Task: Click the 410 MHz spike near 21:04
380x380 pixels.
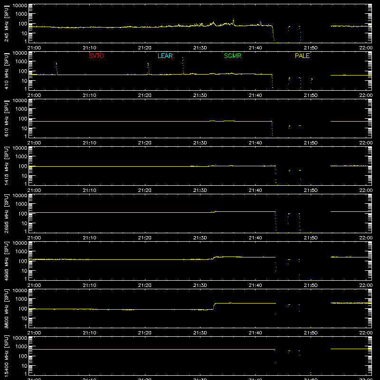Action: (x=57, y=68)
